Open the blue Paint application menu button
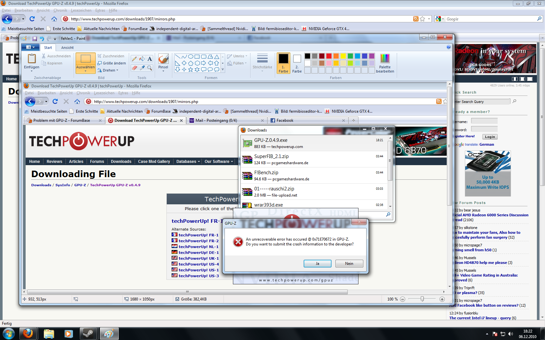The width and height of the screenshot is (545, 340). click(x=30, y=47)
